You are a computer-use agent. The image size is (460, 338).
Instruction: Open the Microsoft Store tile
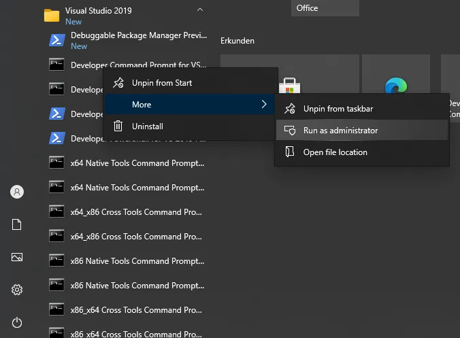tap(290, 86)
